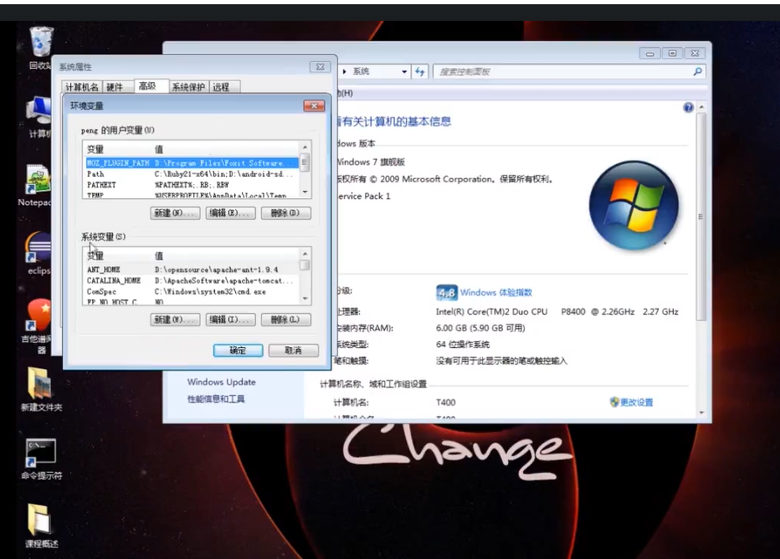Image resolution: width=780 pixels, height=559 pixels.
Task: Click the refresh arrows in address bar
Action: 420,72
